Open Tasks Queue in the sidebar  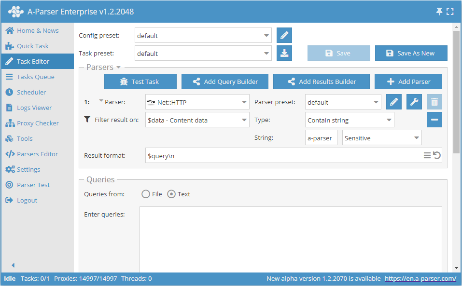(35, 77)
